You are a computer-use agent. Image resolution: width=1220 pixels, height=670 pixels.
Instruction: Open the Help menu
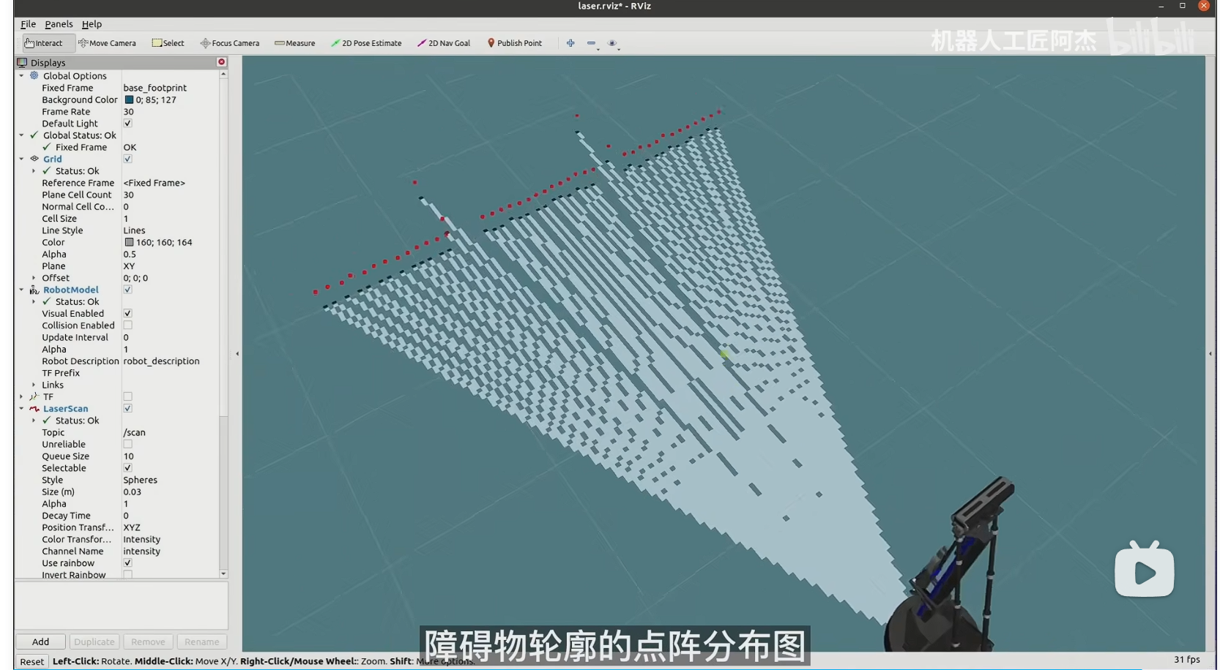click(92, 24)
